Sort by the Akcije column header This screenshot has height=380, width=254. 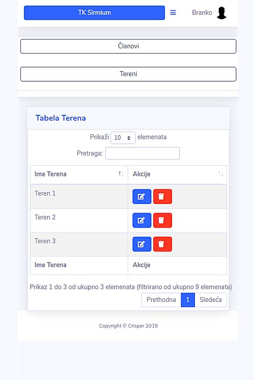(177, 174)
